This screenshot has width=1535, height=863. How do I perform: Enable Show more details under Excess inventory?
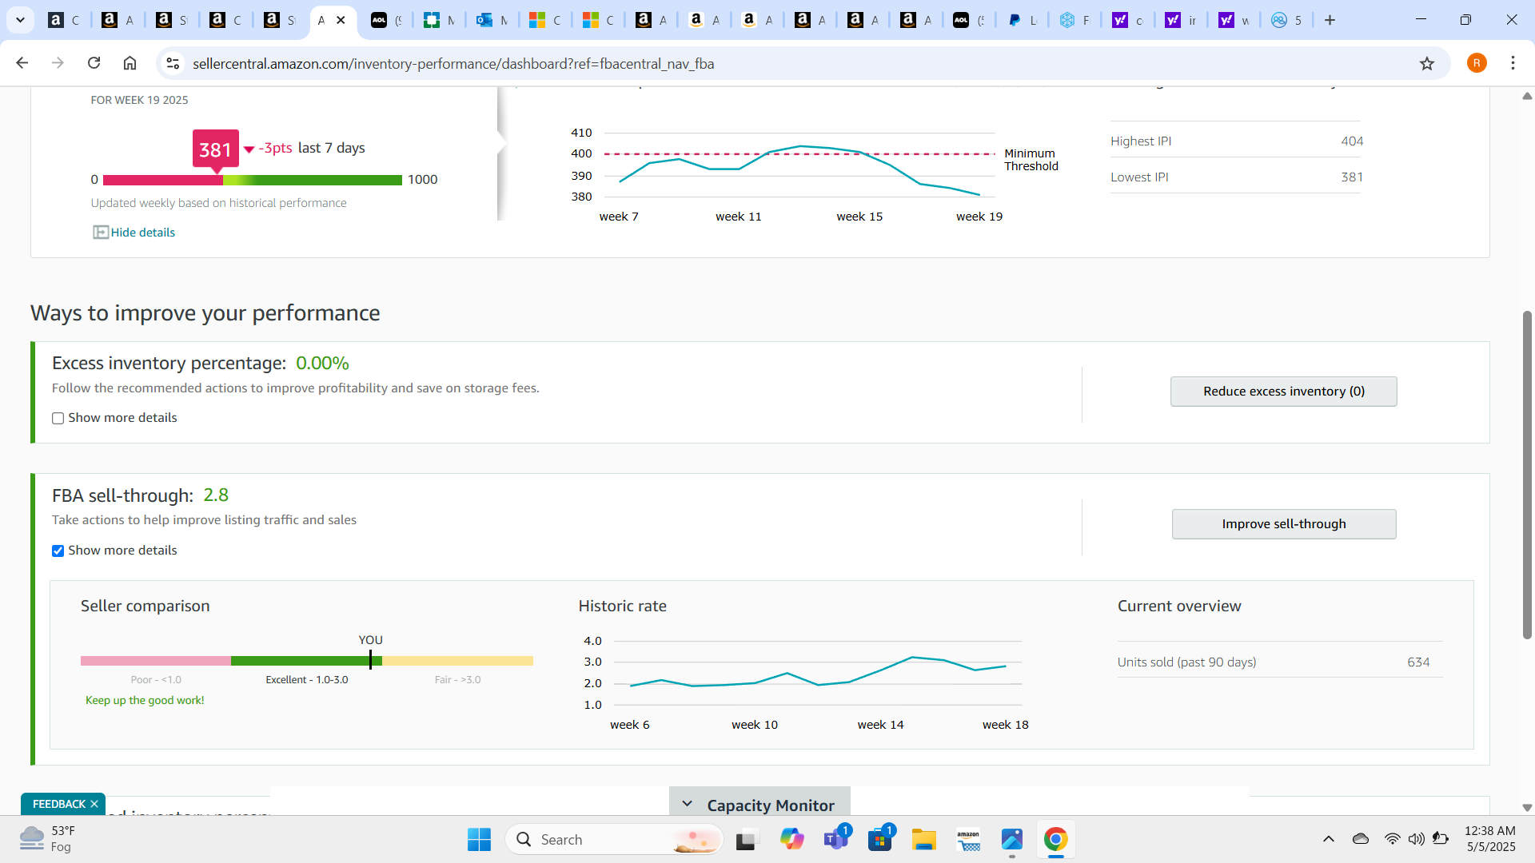tap(58, 418)
